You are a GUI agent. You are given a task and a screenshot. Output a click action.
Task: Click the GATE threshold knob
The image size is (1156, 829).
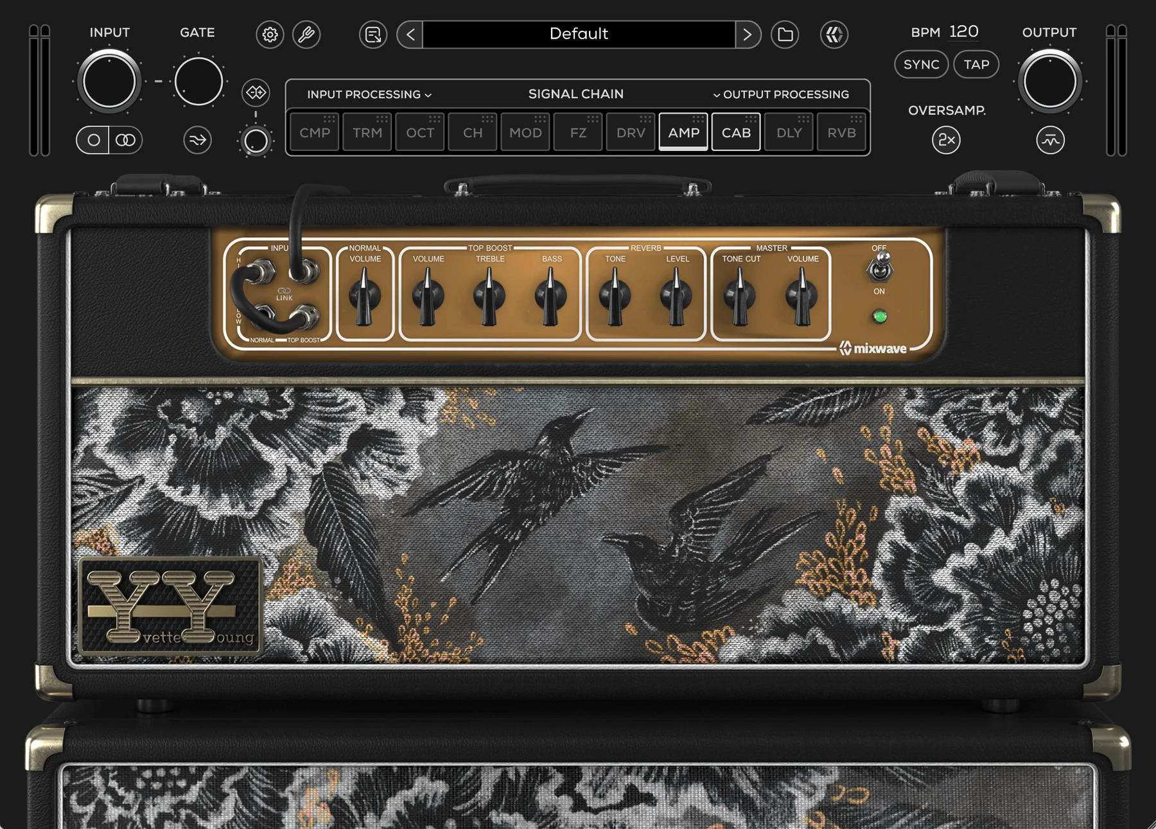click(198, 82)
